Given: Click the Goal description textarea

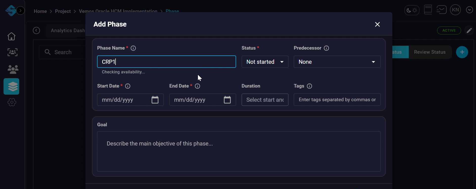Looking at the screenshot, I should (239, 151).
